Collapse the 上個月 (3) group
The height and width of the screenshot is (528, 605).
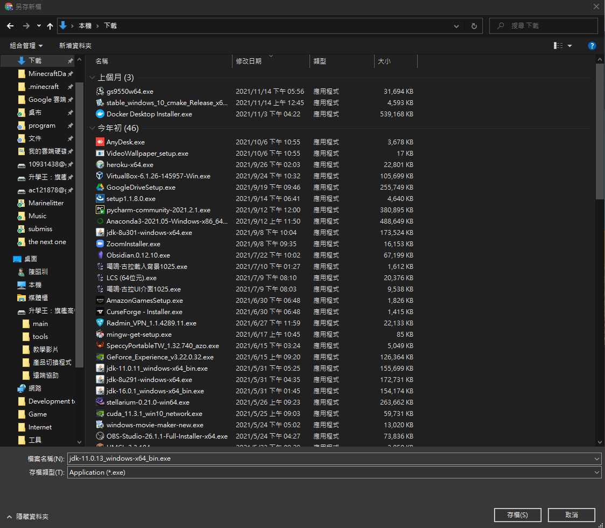92,78
